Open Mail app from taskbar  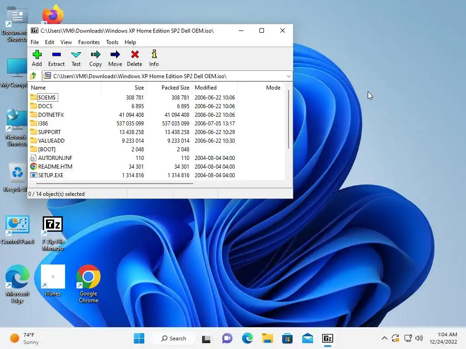click(x=308, y=338)
